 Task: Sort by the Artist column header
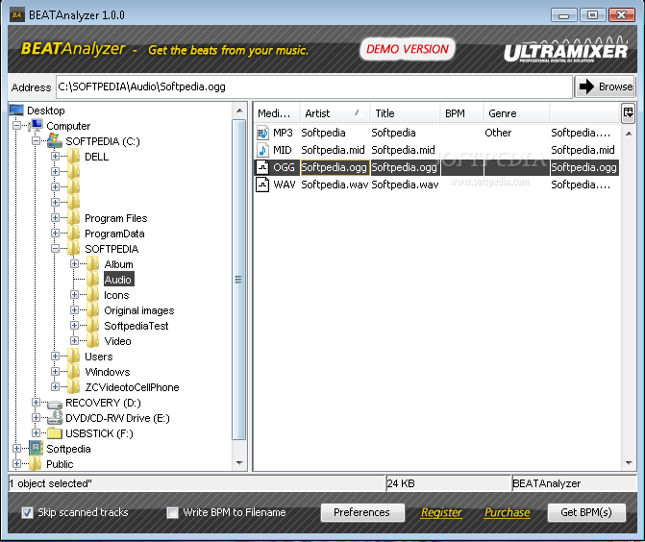coord(335,113)
